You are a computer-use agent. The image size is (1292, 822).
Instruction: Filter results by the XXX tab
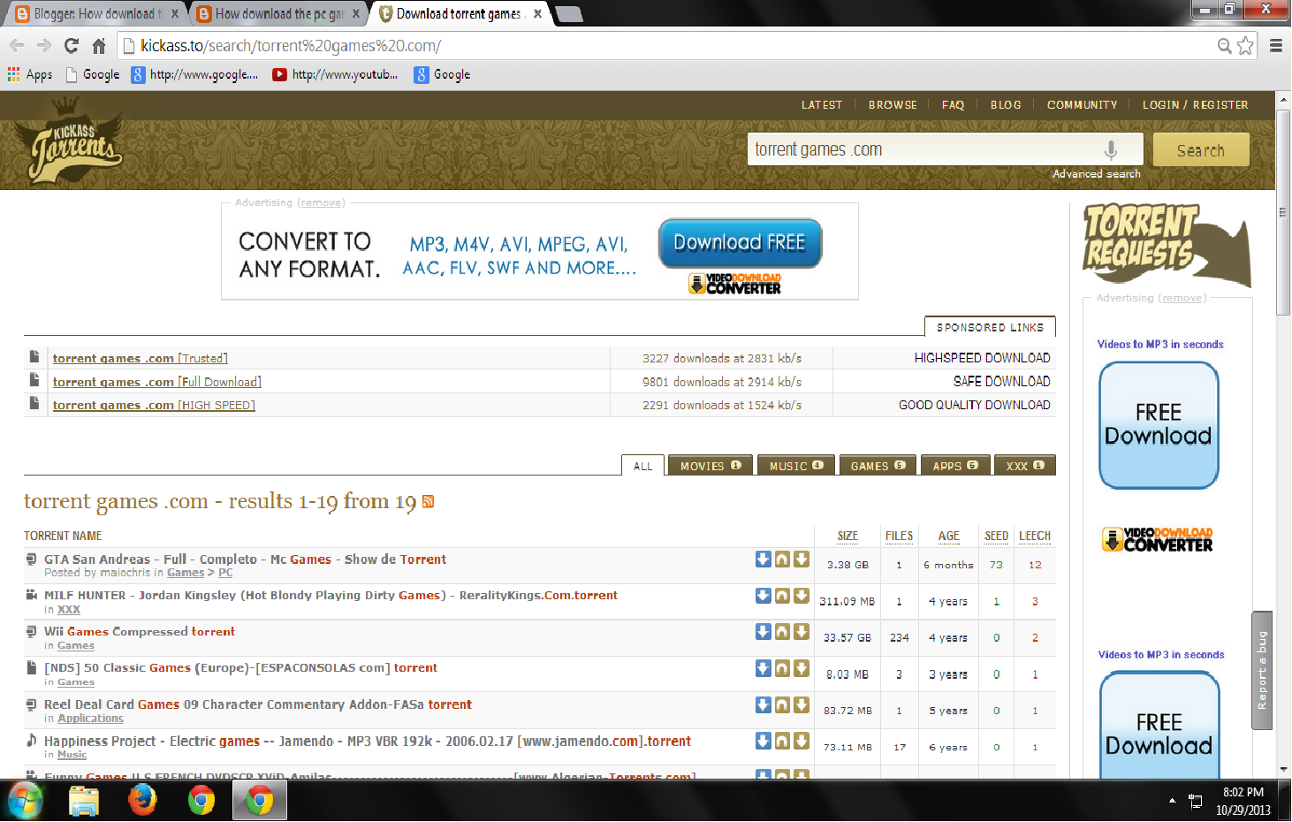pos(1025,466)
